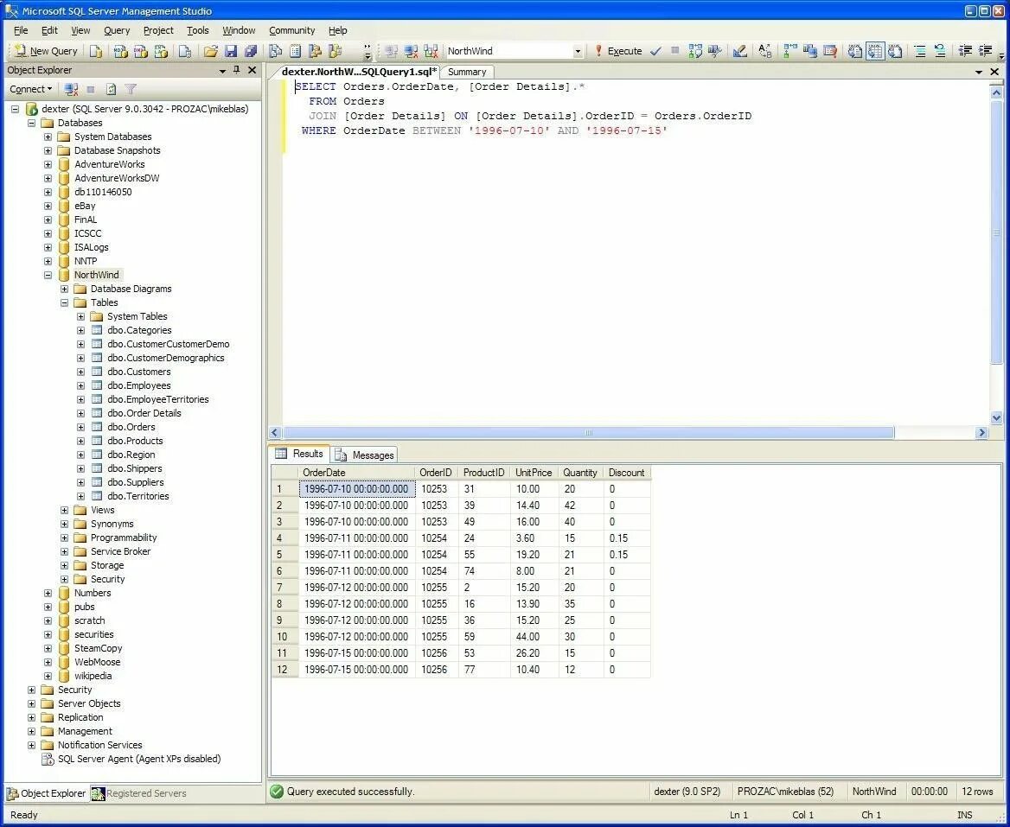Click the Uncomment selected lines icon
This screenshot has width=1010, height=827.
(x=940, y=51)
